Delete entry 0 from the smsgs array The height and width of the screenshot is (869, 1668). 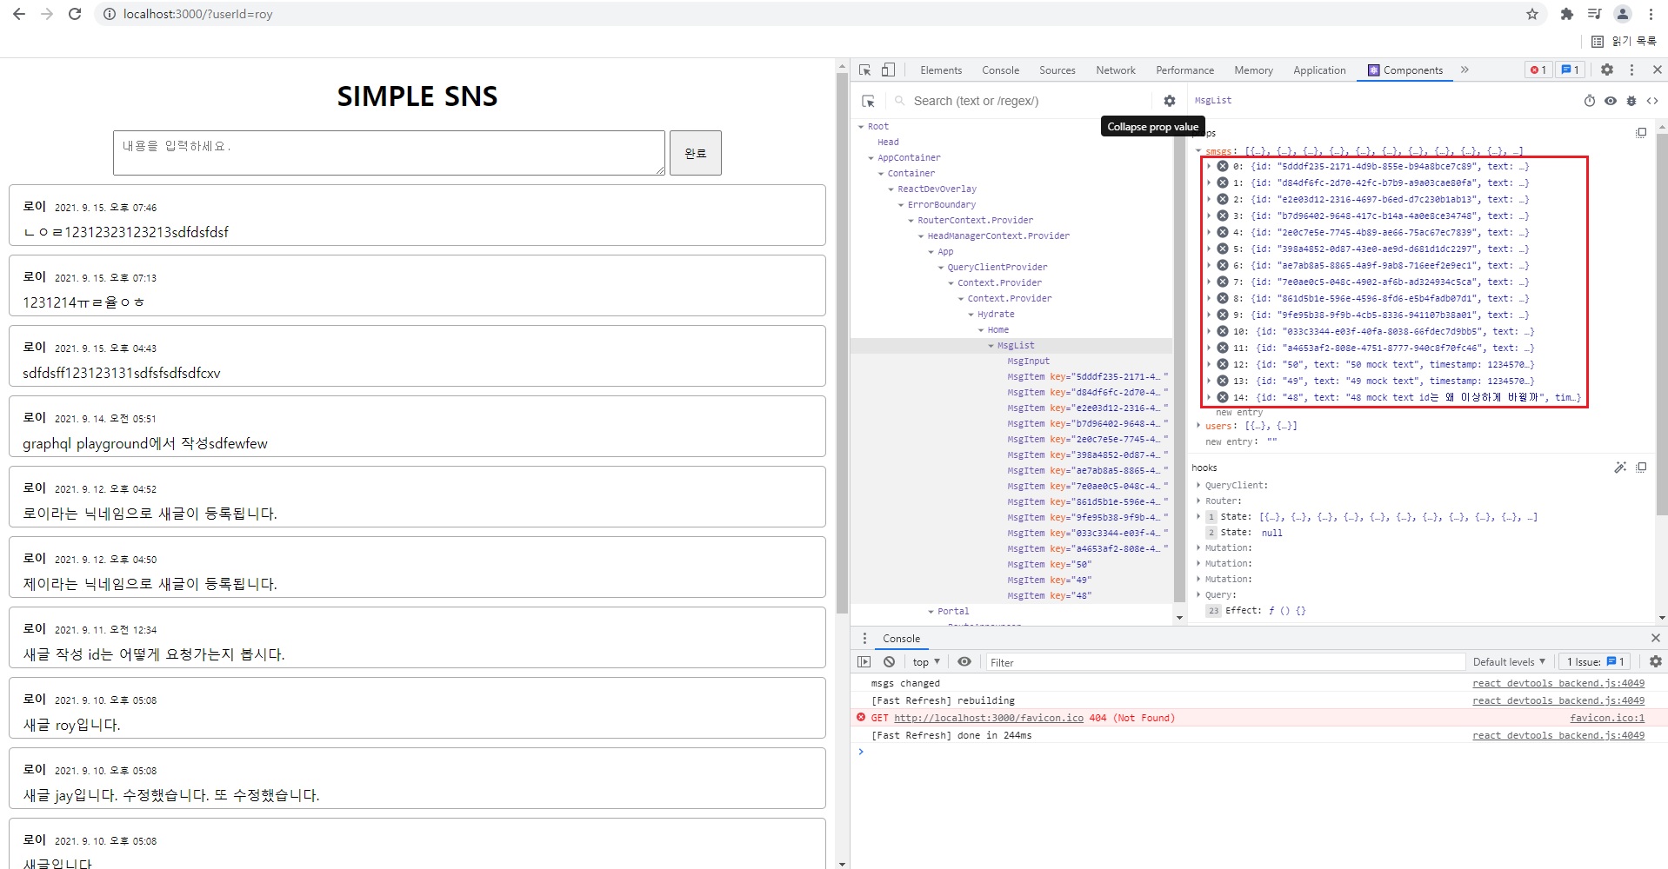(1222, 167)
